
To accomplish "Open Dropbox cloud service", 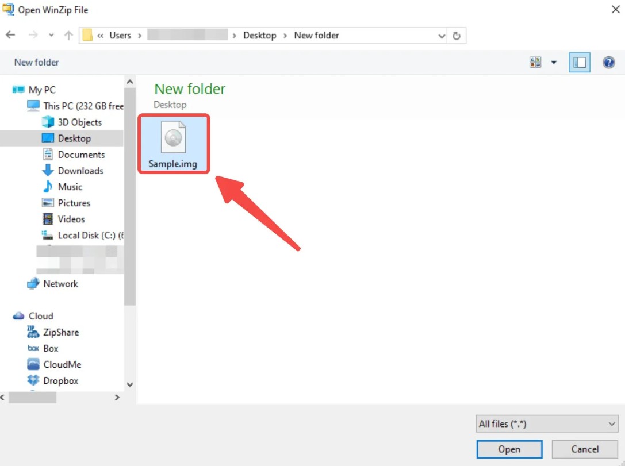I will click(60, 381).
